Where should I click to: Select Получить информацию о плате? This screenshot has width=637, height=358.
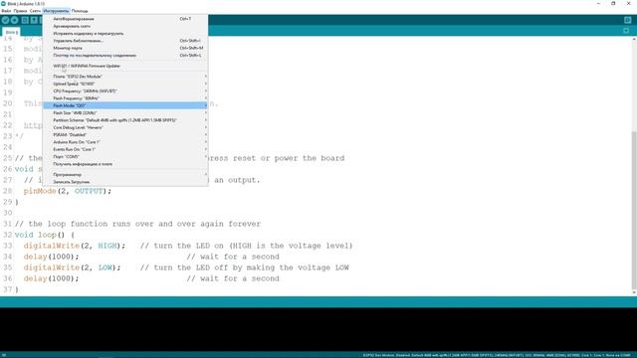click(x=125, y=164)
